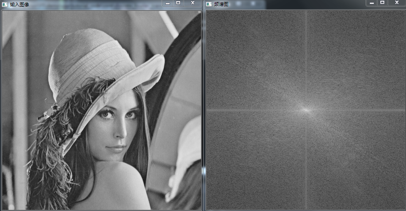Minimize the 频谱图 window
406x211 pixels.
click(371, 3)
